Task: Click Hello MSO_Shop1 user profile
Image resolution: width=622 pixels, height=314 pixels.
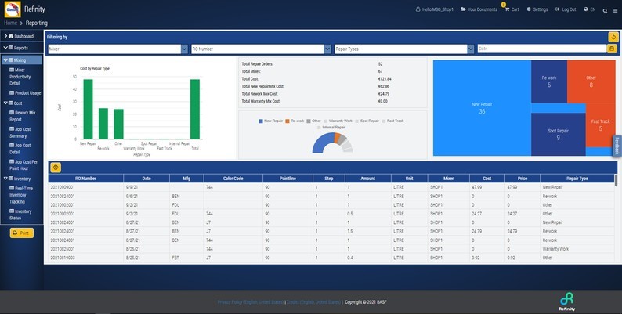Action: click(434, 9)
